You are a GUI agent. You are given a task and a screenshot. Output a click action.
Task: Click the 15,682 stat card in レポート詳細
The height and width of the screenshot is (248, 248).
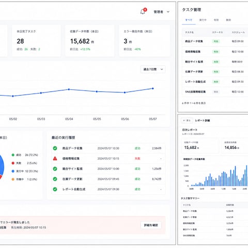[x=200, y=146]
